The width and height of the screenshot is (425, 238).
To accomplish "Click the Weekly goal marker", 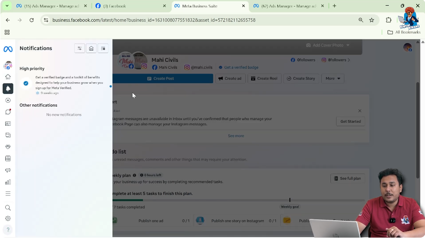I will [290, 207].
